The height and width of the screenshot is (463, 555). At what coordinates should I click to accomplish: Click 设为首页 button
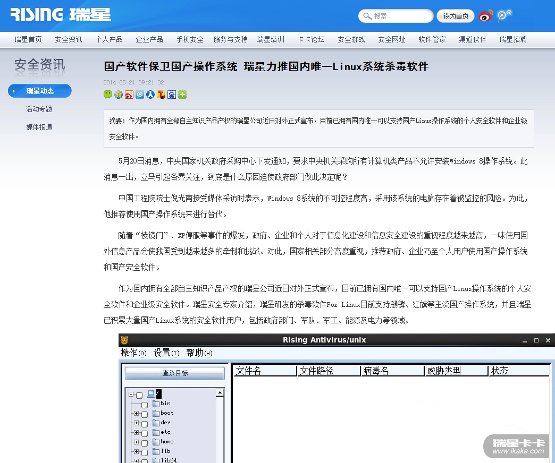pos(456,16)
